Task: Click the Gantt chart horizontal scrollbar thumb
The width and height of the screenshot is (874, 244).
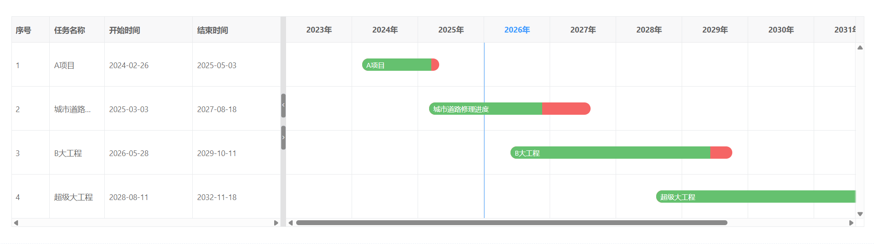Action: (511, 223)
